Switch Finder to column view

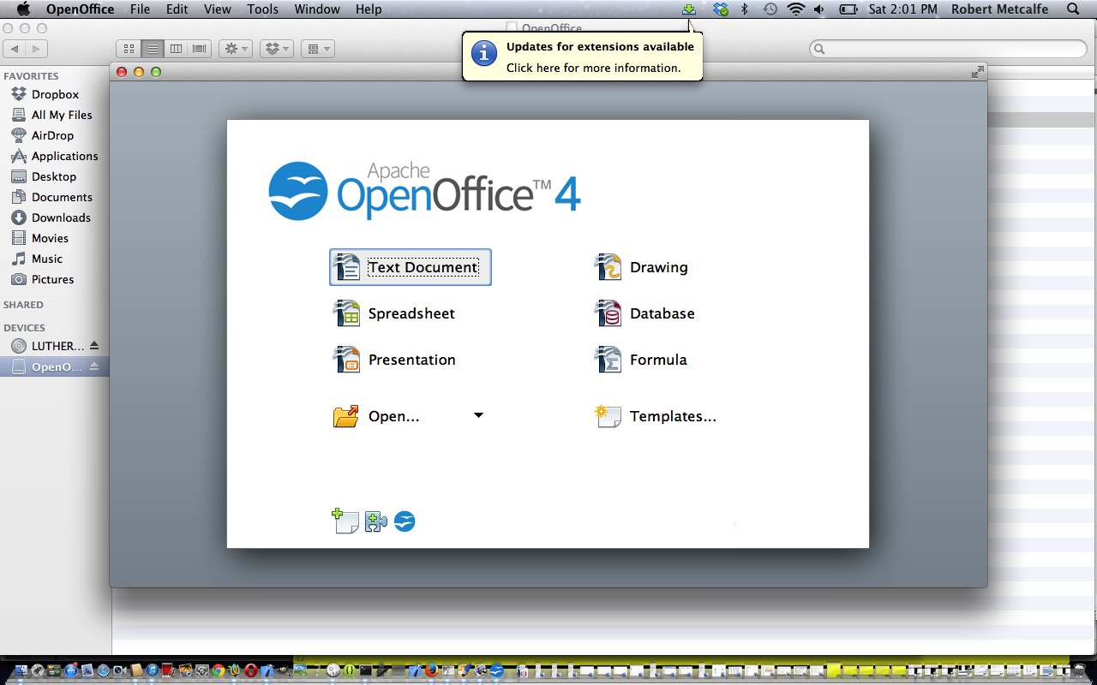pyautogui.click(x=177, y=49)
